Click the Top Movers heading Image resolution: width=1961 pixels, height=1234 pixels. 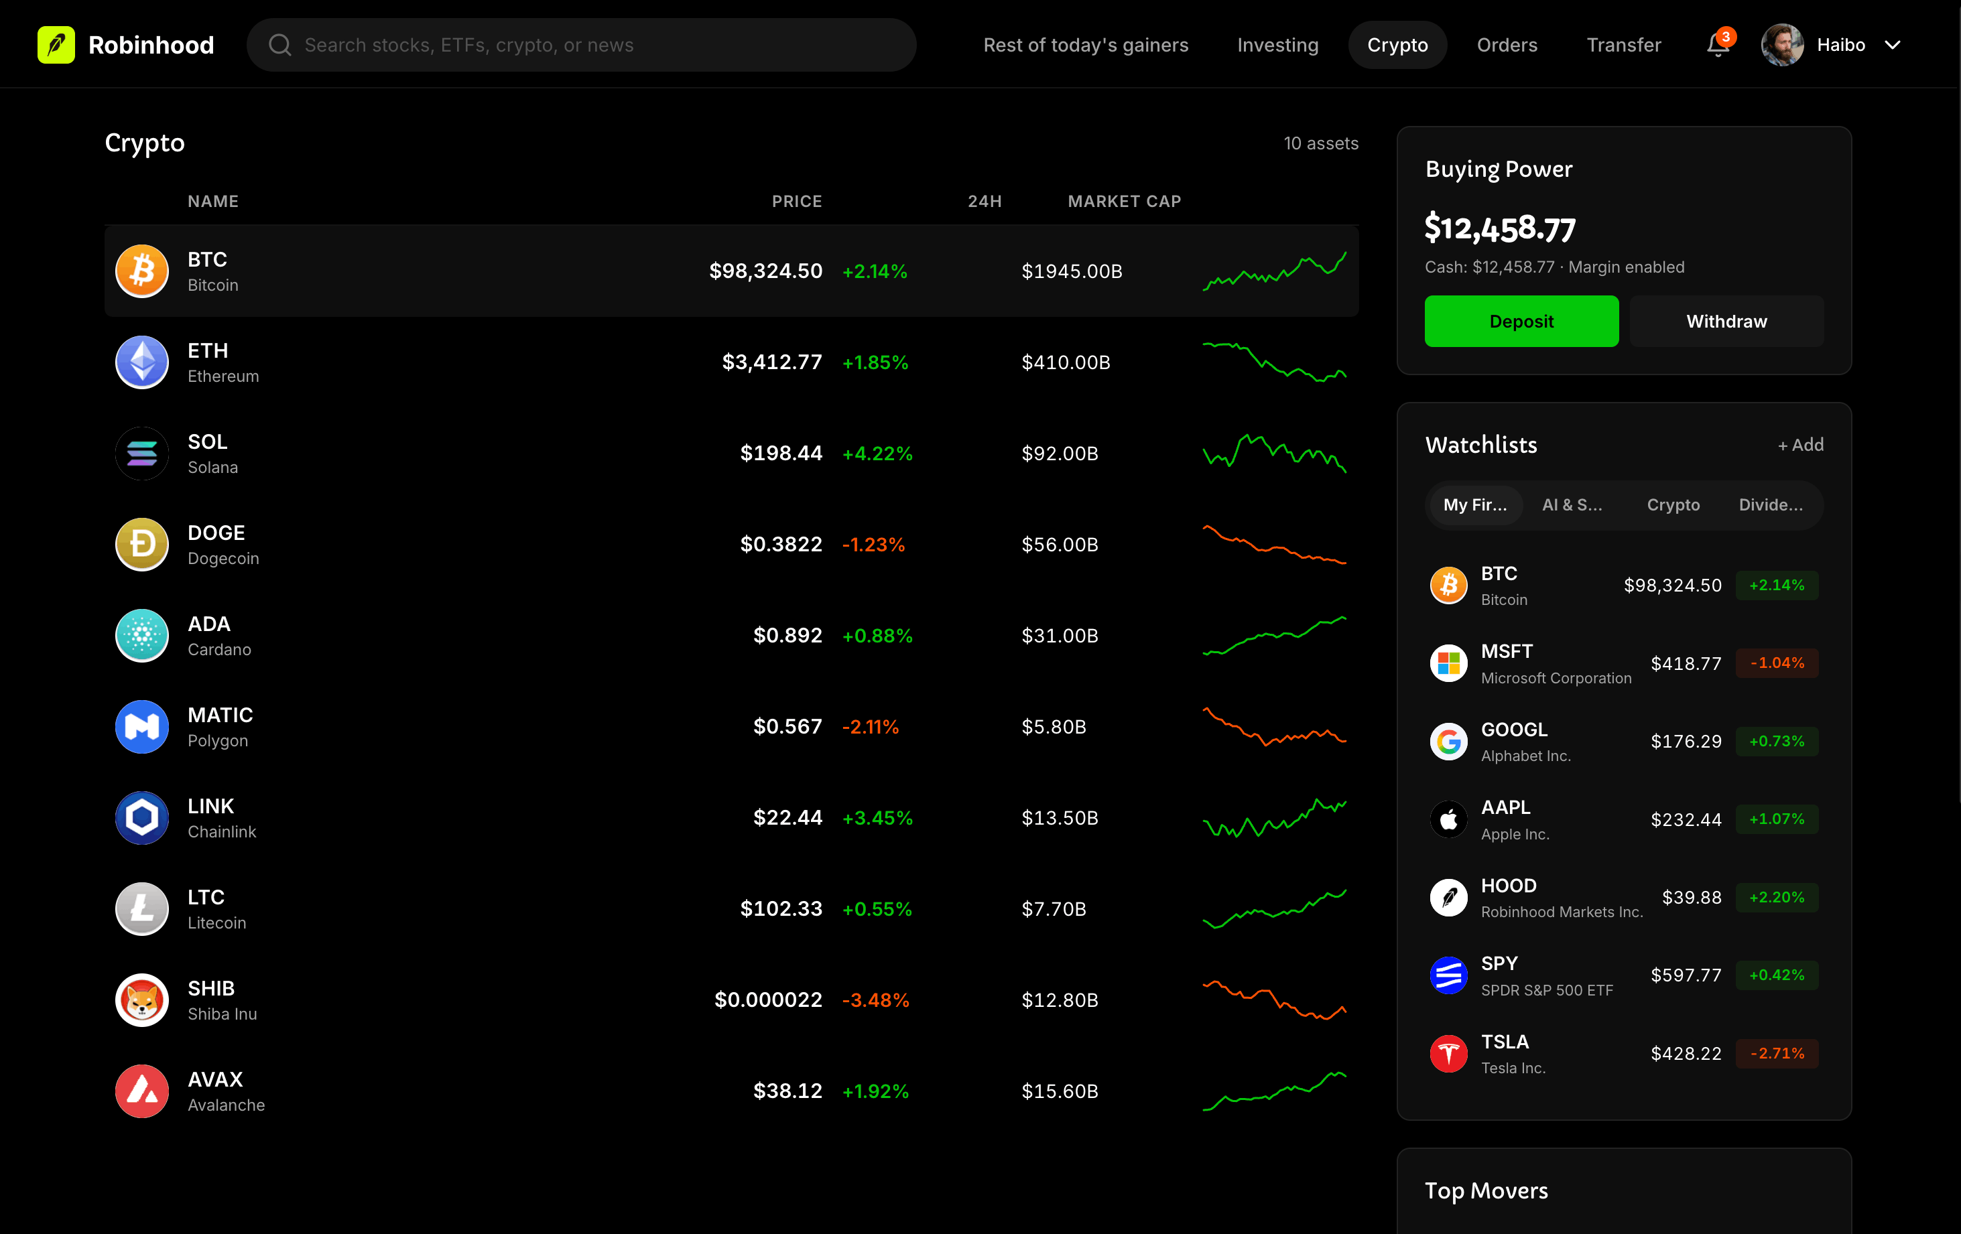[1486, 1191]
